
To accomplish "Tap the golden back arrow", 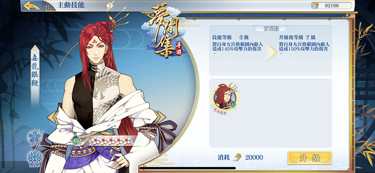I will [x=31, y=6].
